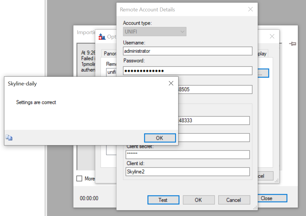Click the copy message icon in Skyline-daily dialog

(x=9, y=138)
